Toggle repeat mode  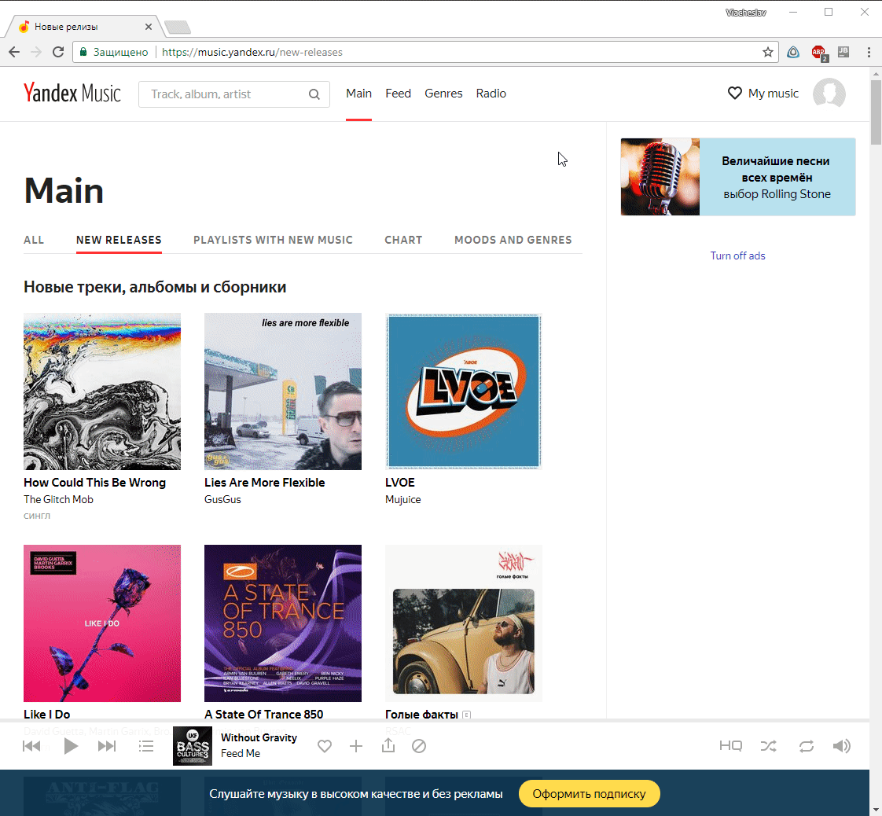click(x=807, y=746)
